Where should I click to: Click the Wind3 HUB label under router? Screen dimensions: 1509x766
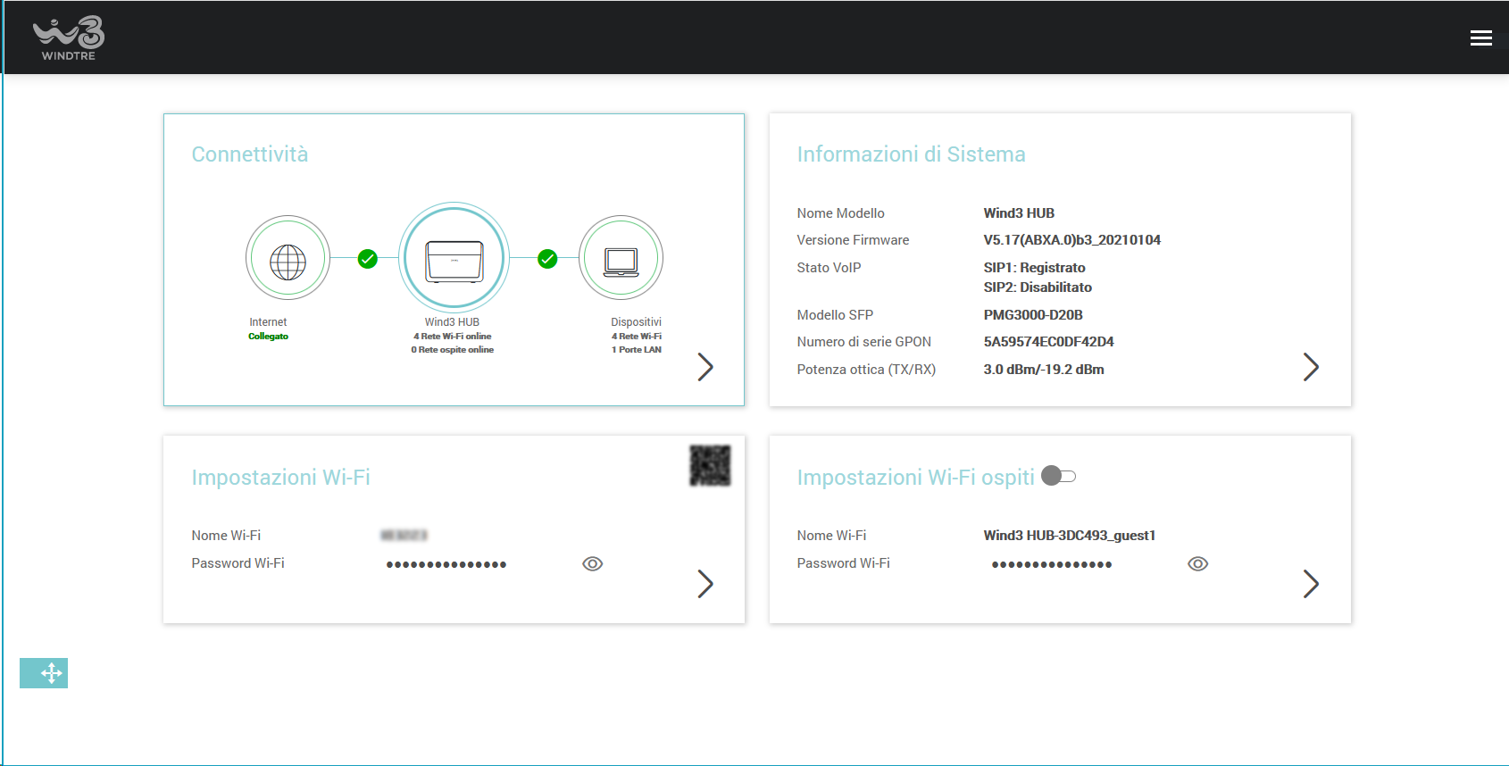click(452, 322)
